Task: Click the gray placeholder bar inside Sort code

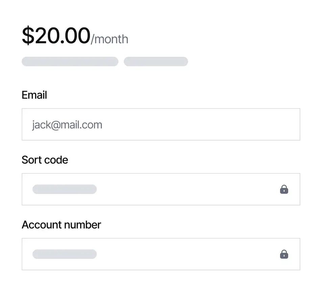Action: (x=65, y=189)
